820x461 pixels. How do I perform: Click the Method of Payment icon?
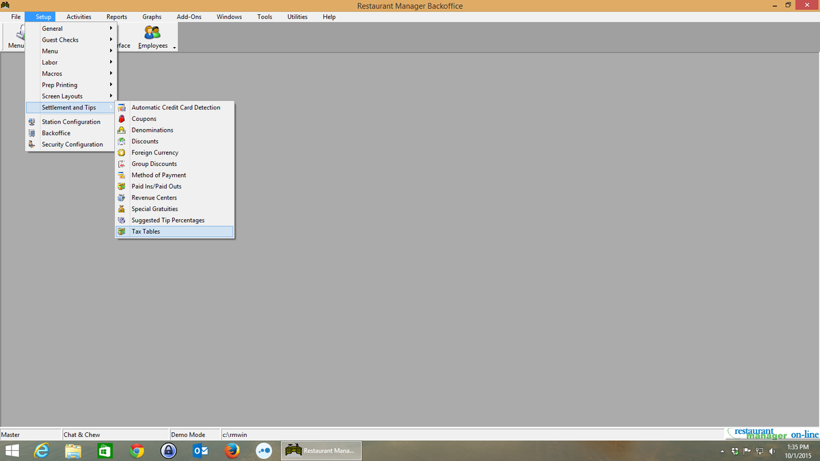click(122, 175)
